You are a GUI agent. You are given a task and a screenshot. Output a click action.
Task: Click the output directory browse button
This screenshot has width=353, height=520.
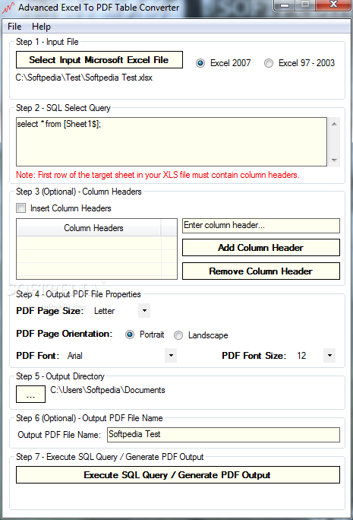[31, 394]
